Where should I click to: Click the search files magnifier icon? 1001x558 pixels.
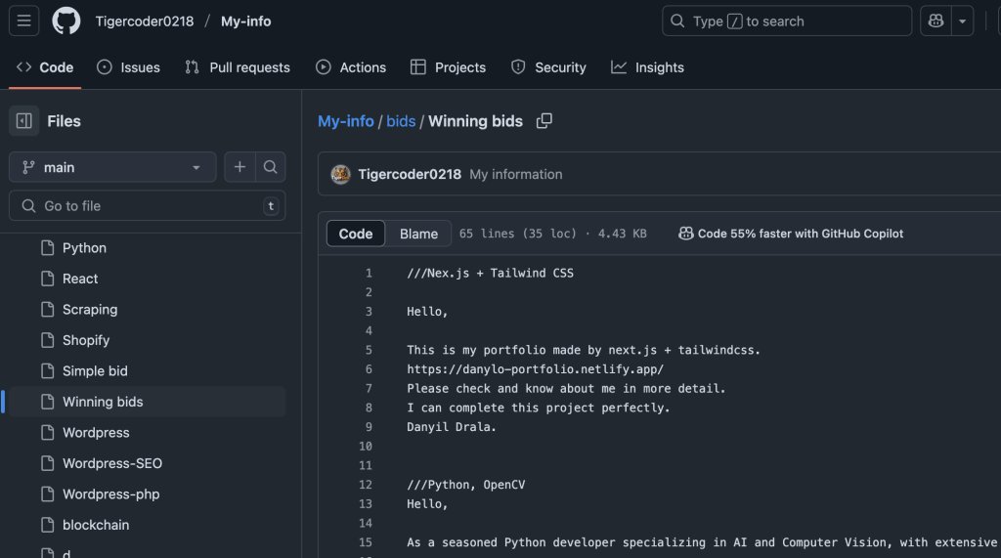tap(271, 167)
